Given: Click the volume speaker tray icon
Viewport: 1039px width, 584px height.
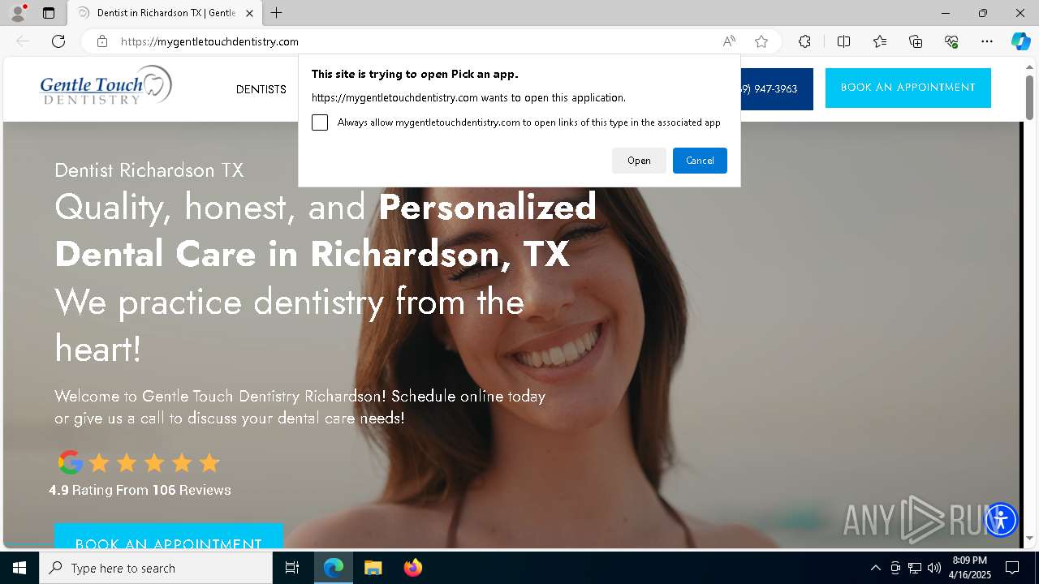Looking at the screenshot, I should [934, 568].
